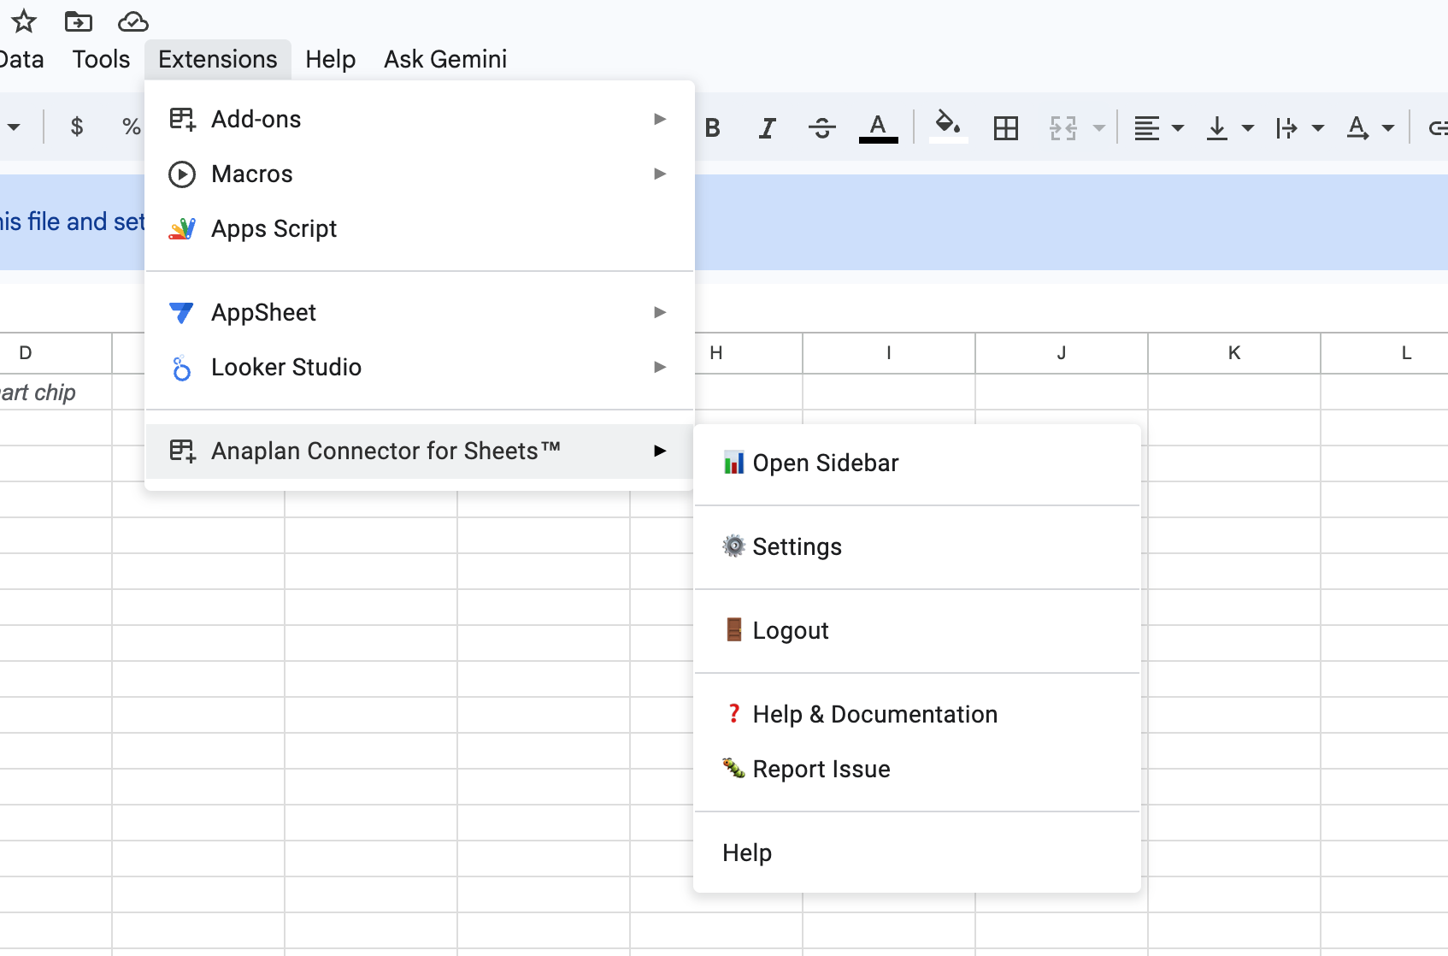Open the horizontal align dropdown
1448x956 pixels.
1158,127
